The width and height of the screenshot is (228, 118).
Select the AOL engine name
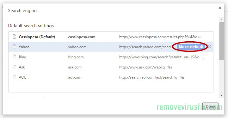22,77
